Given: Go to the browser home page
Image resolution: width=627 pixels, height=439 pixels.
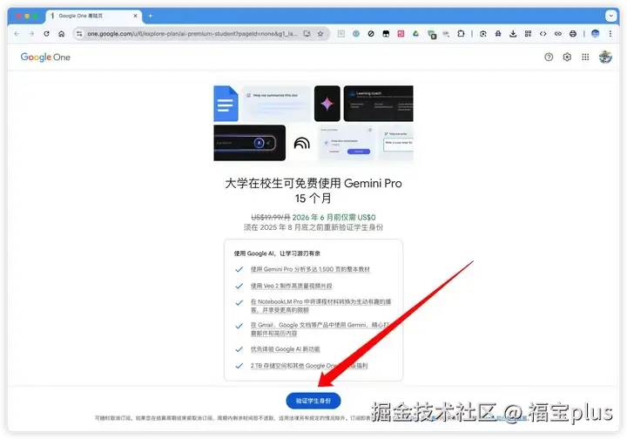Looking at the screenshot, I should [61, 34].
